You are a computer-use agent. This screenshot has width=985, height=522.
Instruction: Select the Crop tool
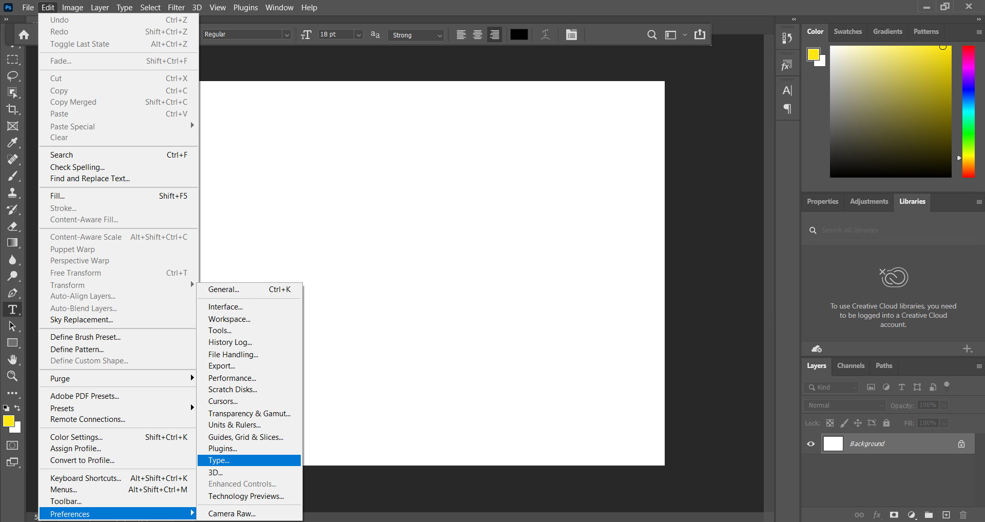pyautogui.click(x=12, y=109)
